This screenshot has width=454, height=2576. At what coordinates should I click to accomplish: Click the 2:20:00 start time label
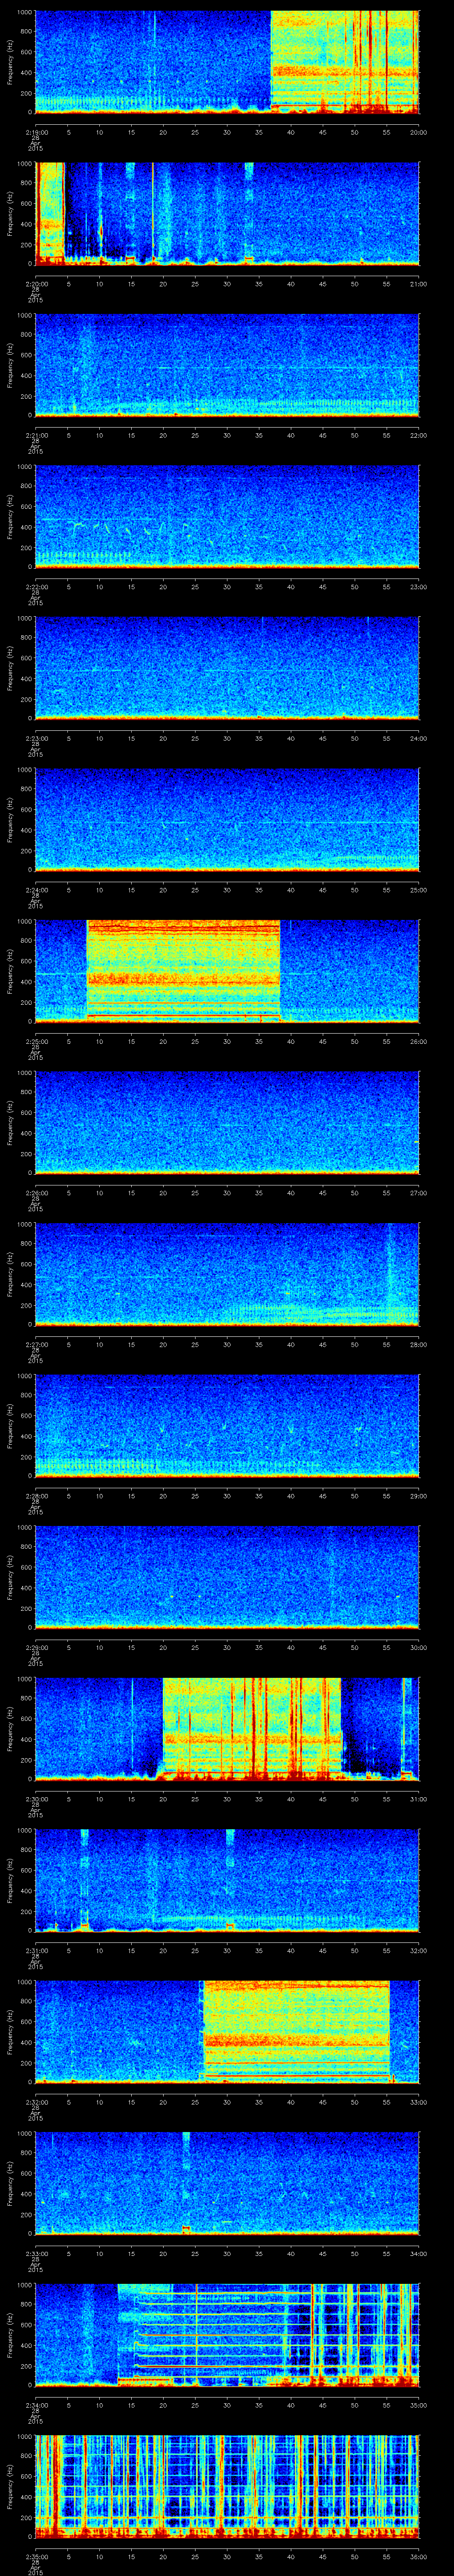click(37, 284)
